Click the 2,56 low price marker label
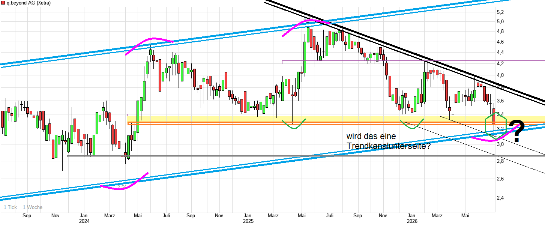Viewport: 545px width, 233px height. [x=122, y=187]
